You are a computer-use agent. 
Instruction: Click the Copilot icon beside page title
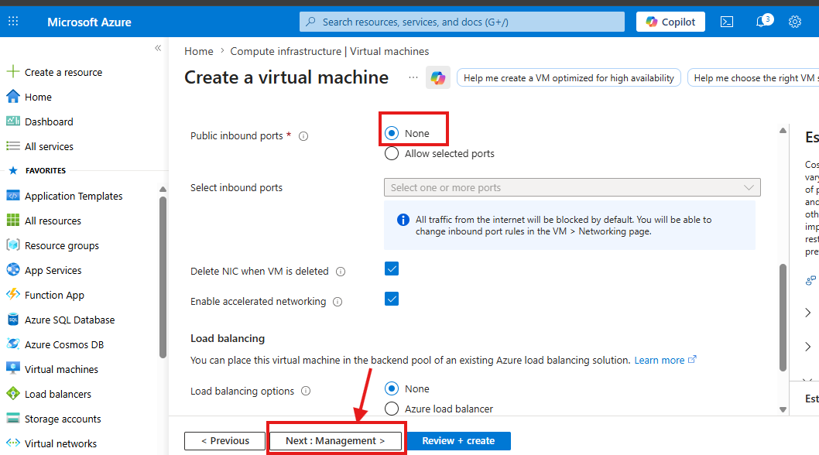point(437,78)
